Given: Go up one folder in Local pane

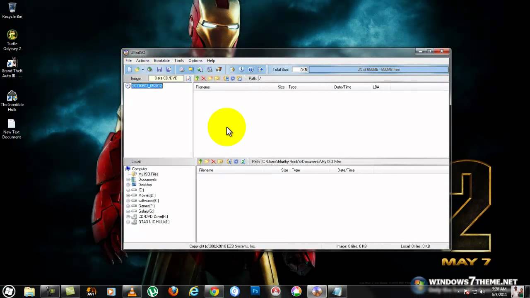Looking at the screenshot, I should point(200,161).
